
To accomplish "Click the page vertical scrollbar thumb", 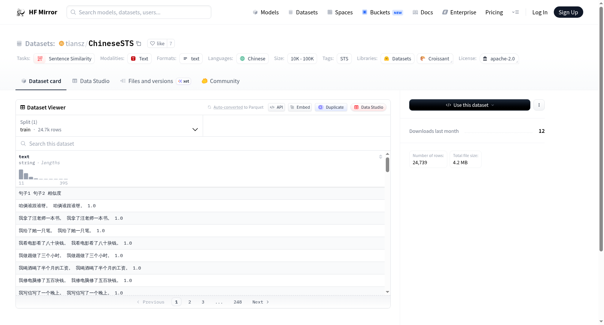I will (601, 129).
